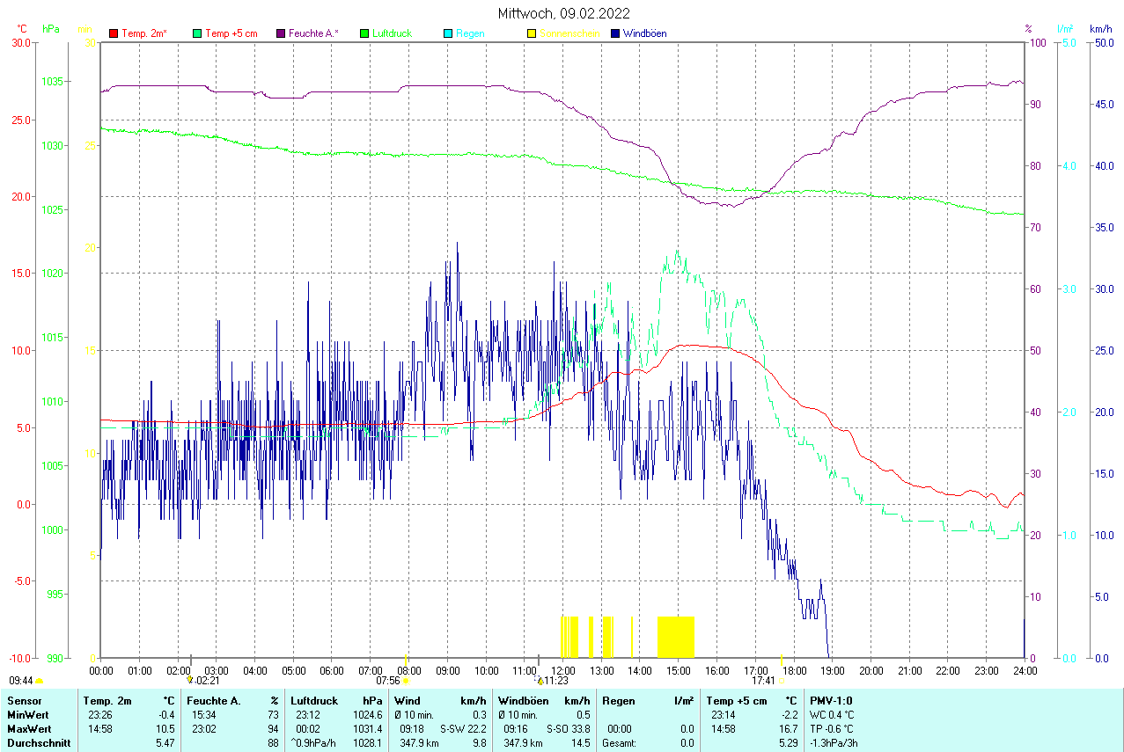Click the green Temp +5 cm legend swatch

[x=197, y=33]
